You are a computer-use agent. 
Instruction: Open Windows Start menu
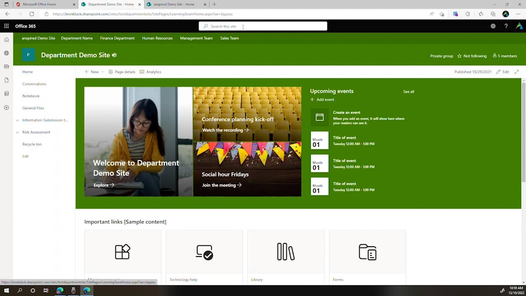coord(7,291)
